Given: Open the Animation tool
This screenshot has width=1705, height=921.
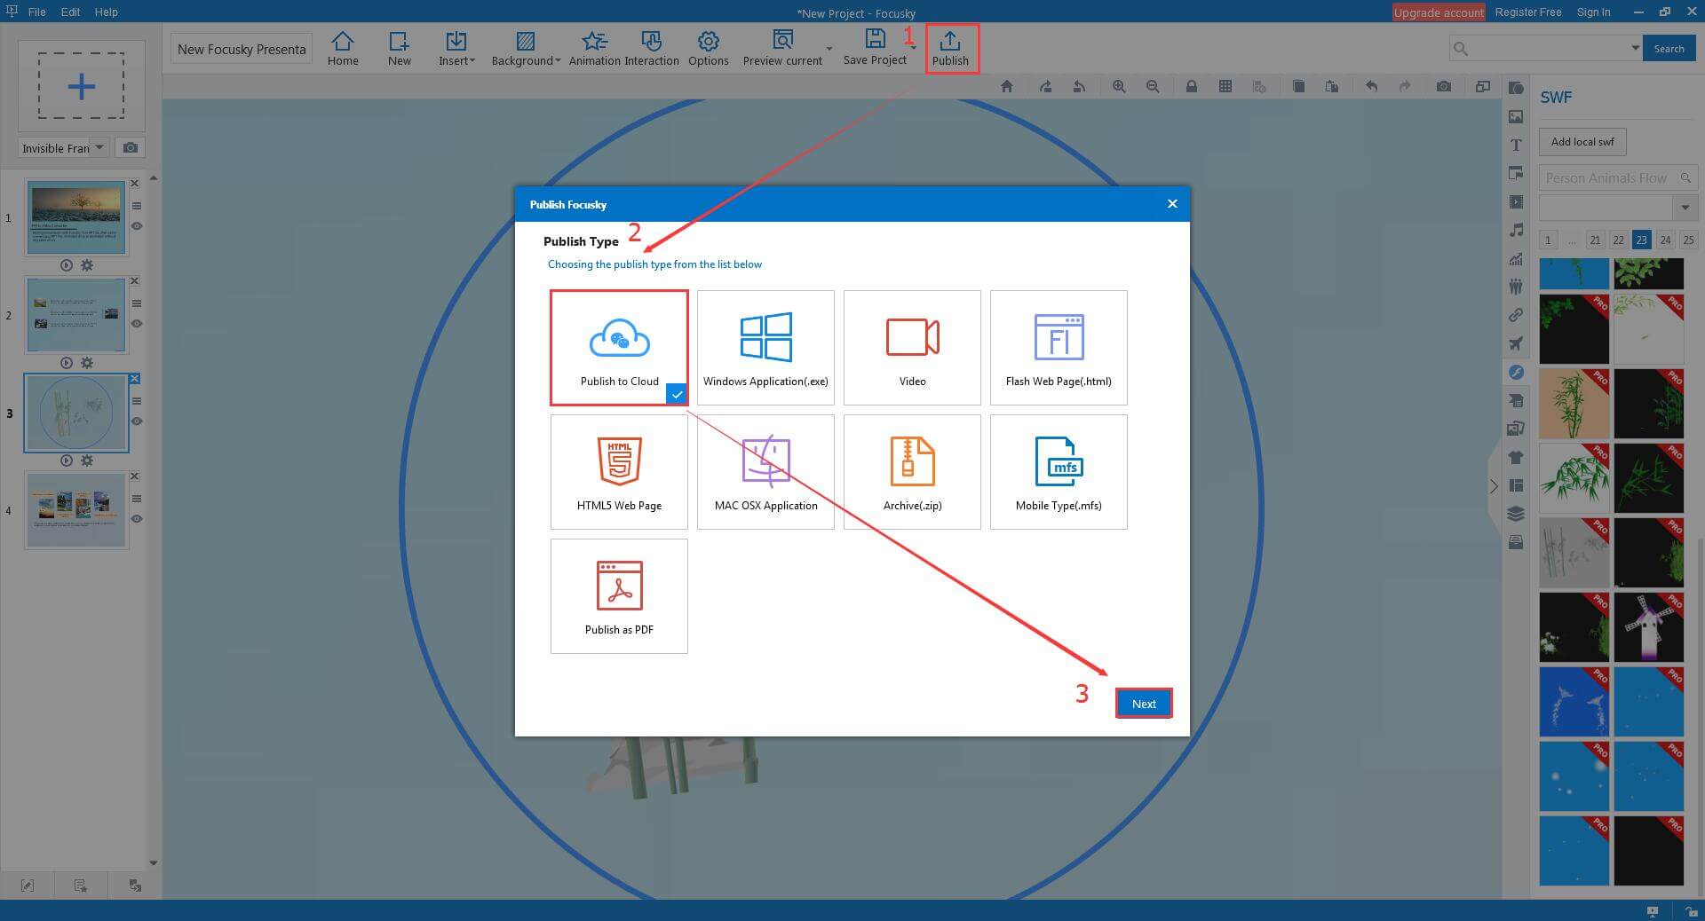Looking at the screenshot, I should point(594,48).
